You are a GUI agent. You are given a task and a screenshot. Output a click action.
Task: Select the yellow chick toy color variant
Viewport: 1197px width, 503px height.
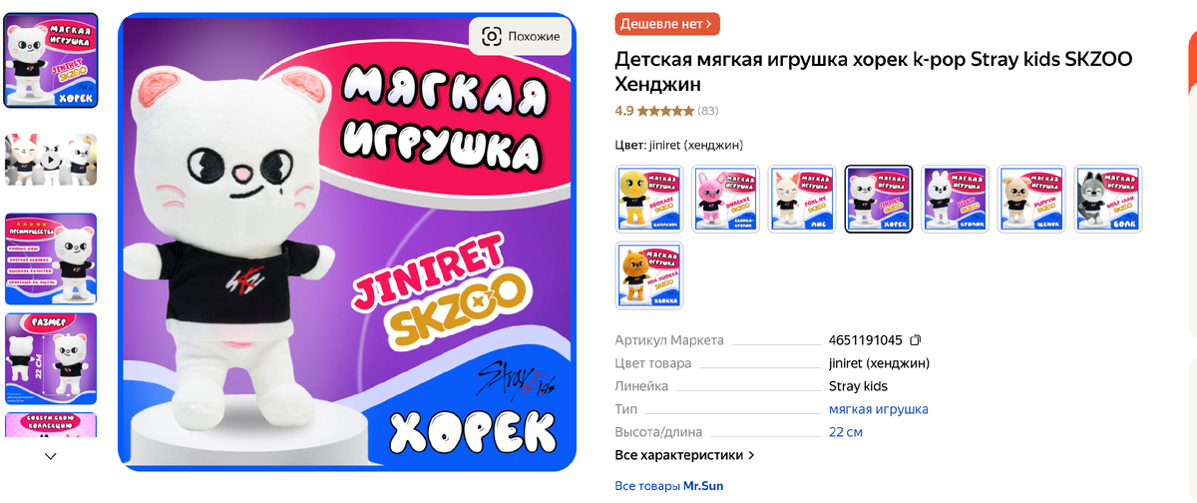point(649,199)
